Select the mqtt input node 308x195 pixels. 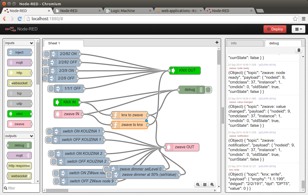pyautogui.click(x=19, y=62)
